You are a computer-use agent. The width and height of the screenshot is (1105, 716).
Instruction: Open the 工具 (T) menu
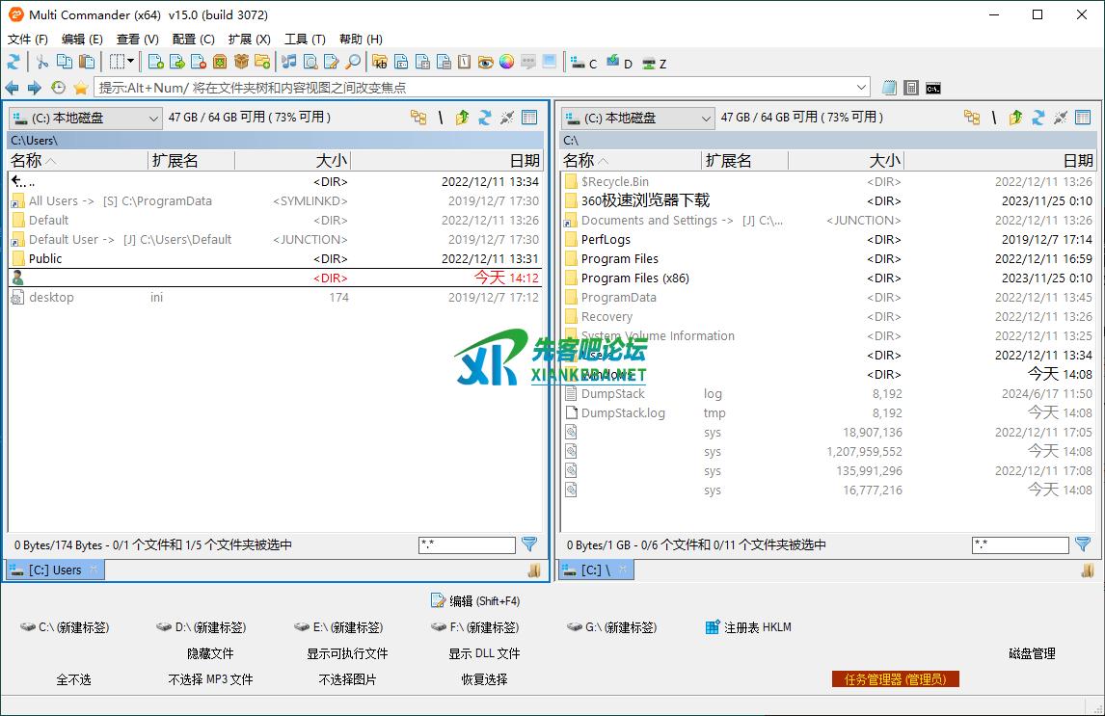(x=305, y=39)
